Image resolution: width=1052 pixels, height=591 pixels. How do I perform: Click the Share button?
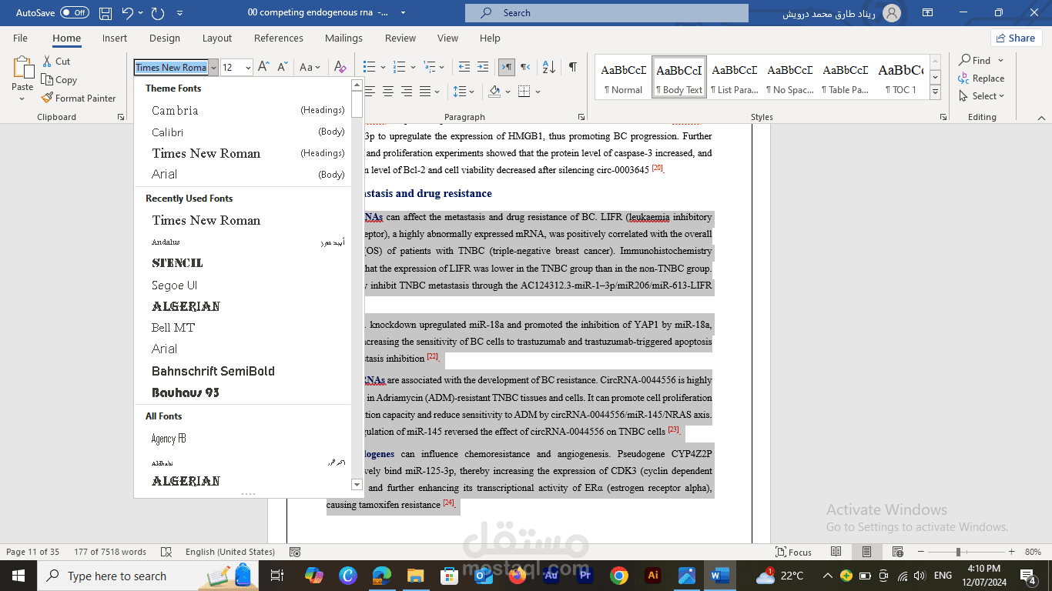(1016, 38)
